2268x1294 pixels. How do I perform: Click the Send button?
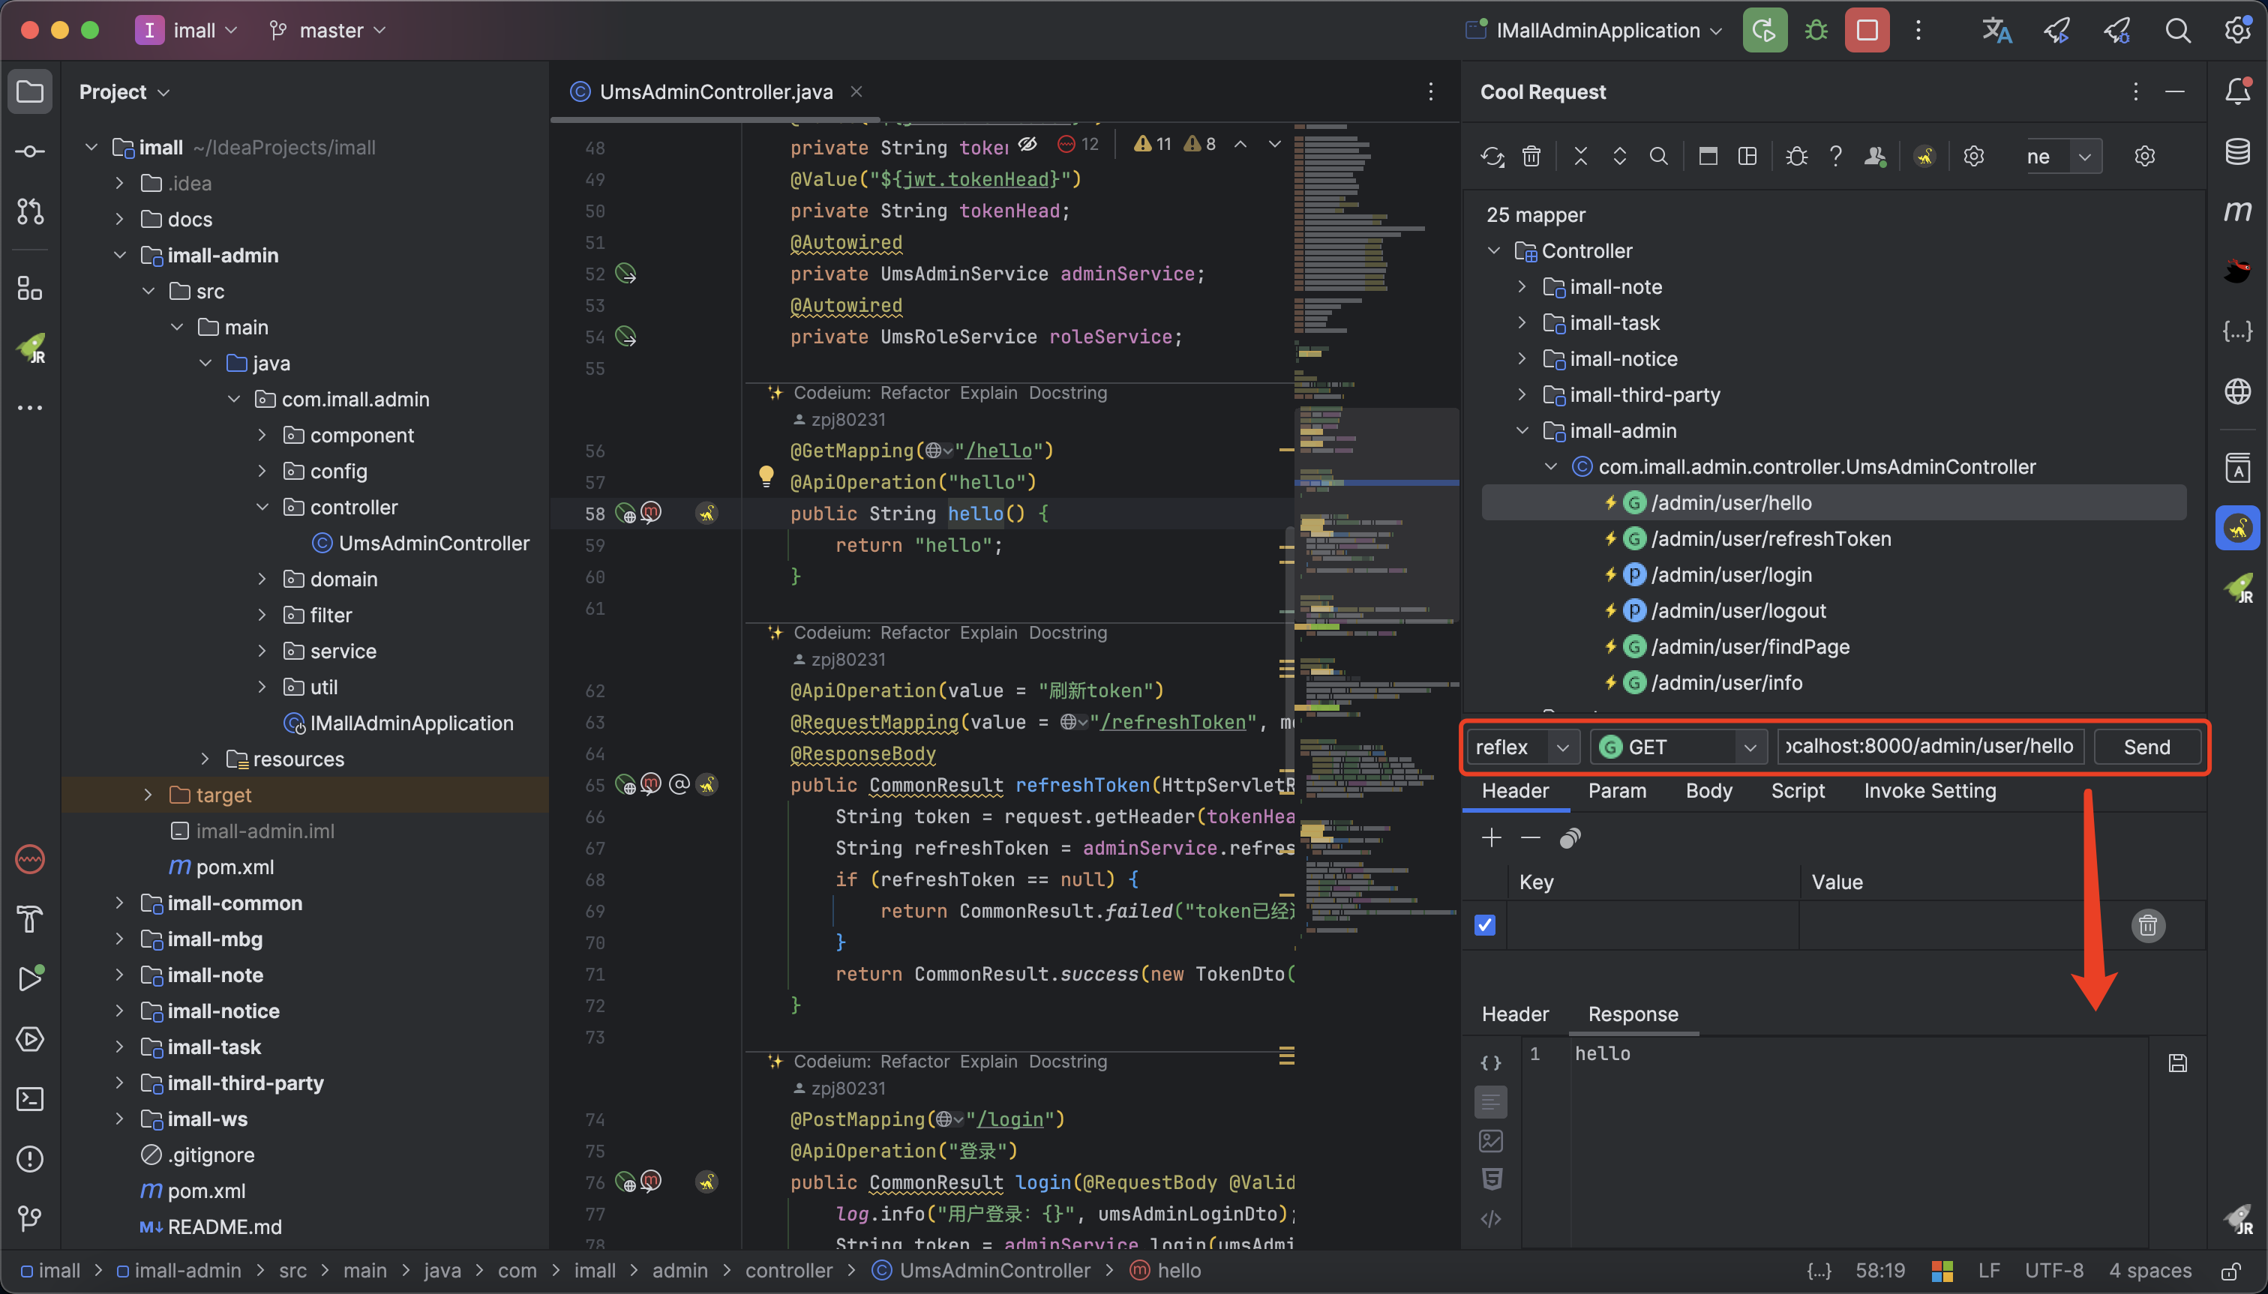pos(2146,747)
